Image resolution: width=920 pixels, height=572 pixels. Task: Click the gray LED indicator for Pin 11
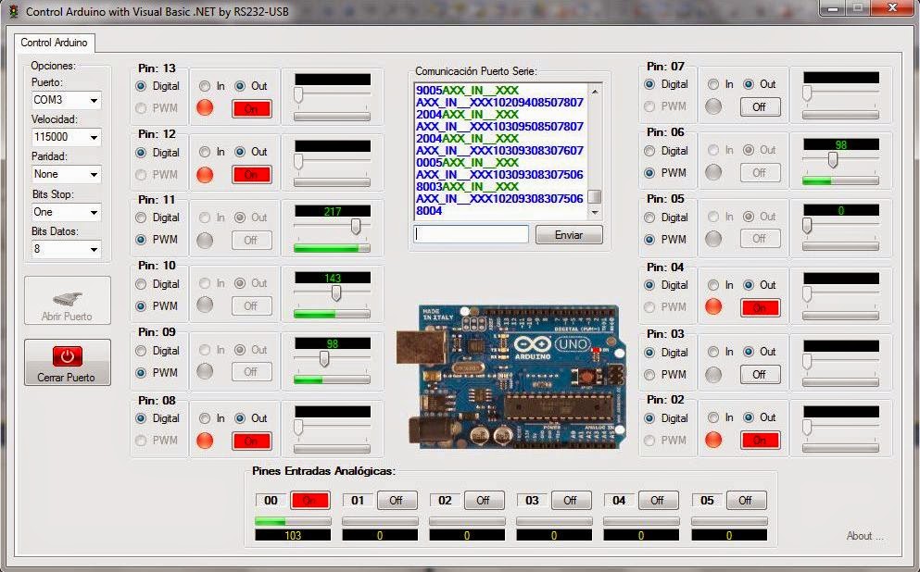205,240
